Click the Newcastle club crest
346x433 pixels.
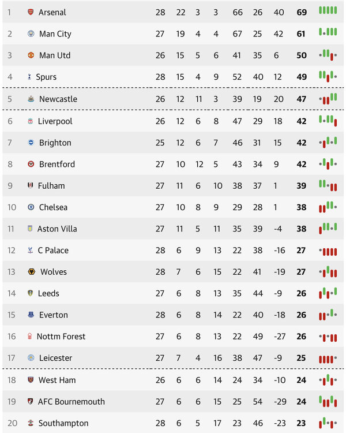tap(31, 99)
